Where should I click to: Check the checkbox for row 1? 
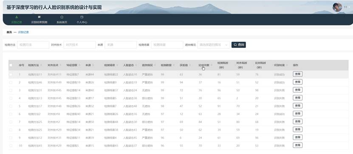point(11,74)
